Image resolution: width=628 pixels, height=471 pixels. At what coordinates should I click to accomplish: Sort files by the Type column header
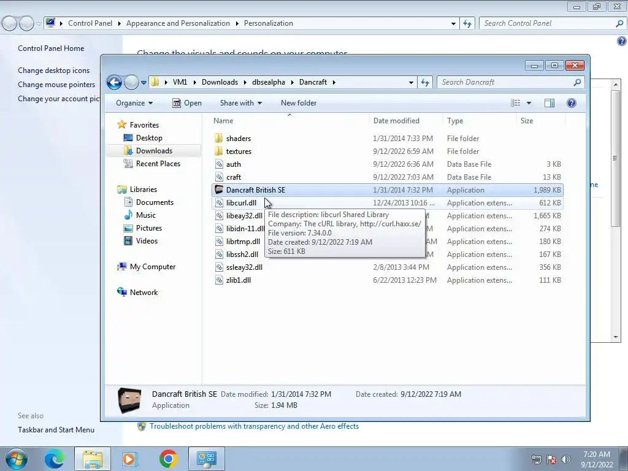455,121
